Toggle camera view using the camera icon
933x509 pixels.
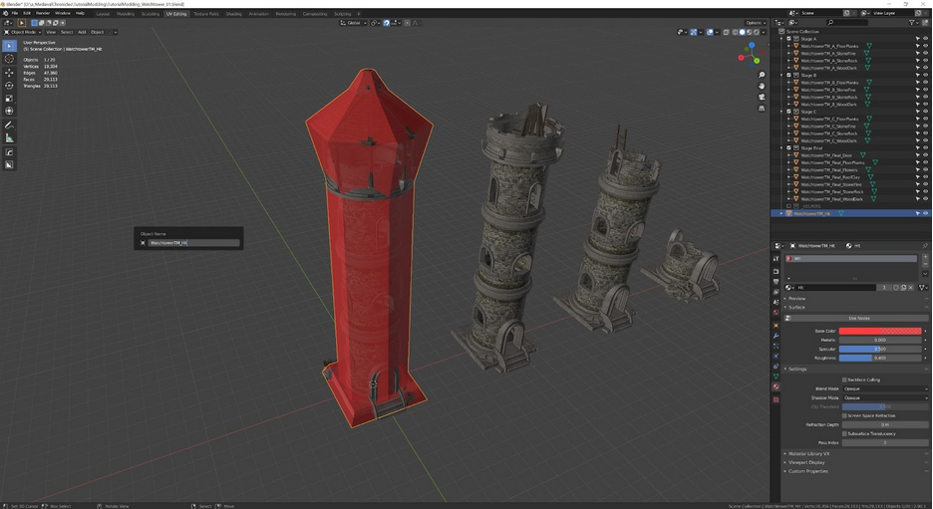[762, 97]
